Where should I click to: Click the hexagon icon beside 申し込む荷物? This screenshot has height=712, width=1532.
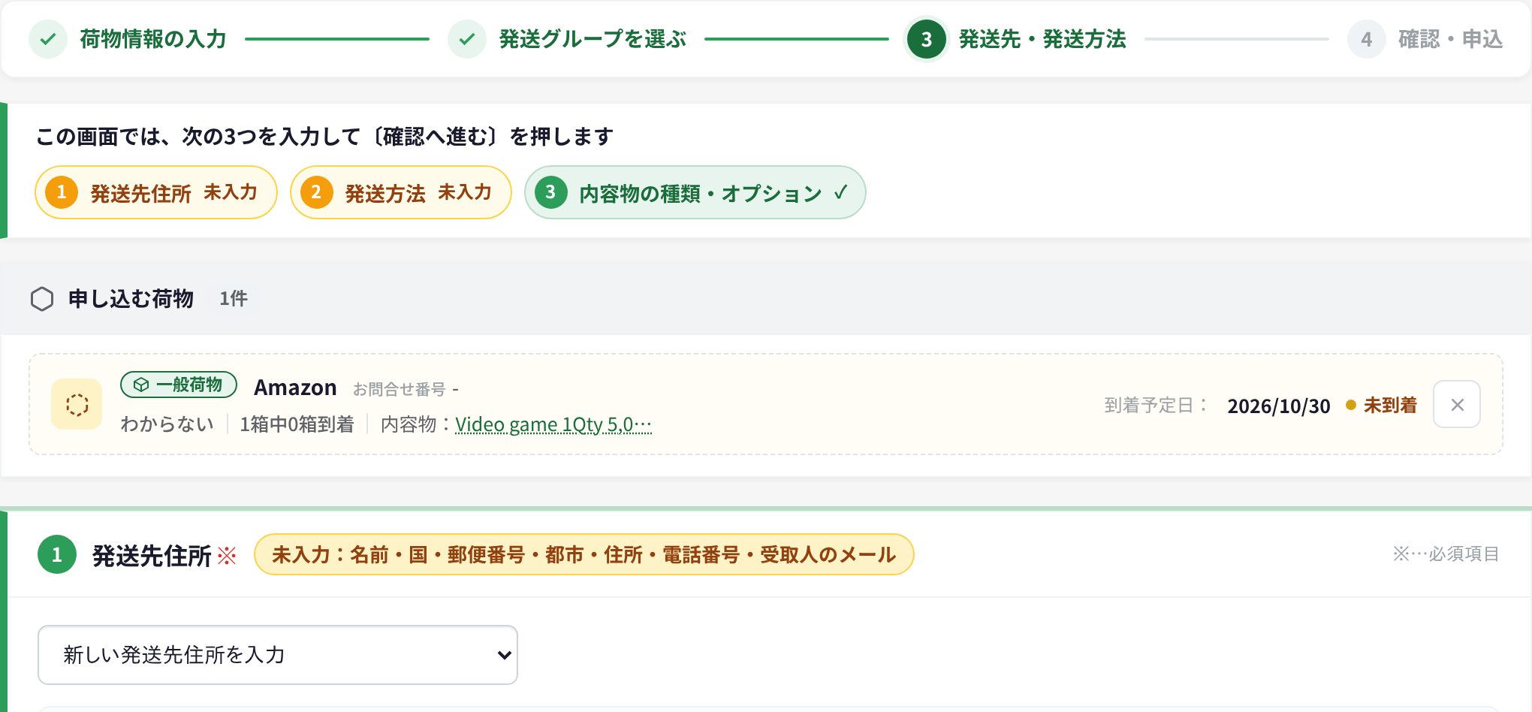pyautogui.click(x=42, y=299)
